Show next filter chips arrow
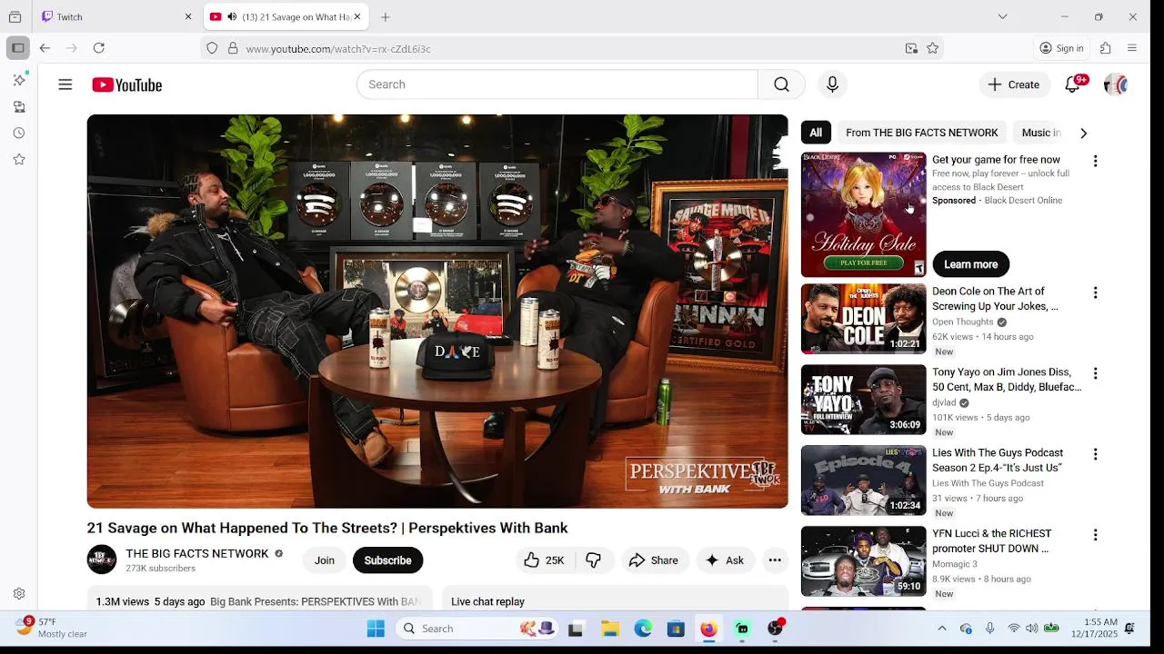 point(1083,133)
